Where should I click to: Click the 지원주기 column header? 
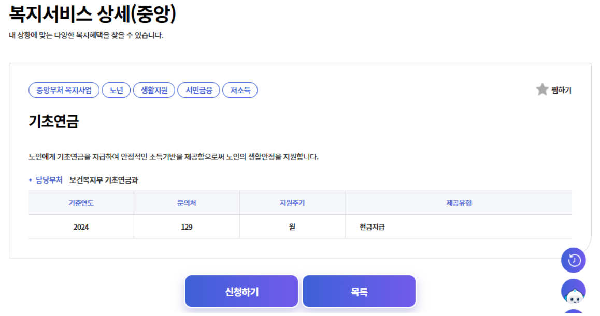(x=292, y=202)
